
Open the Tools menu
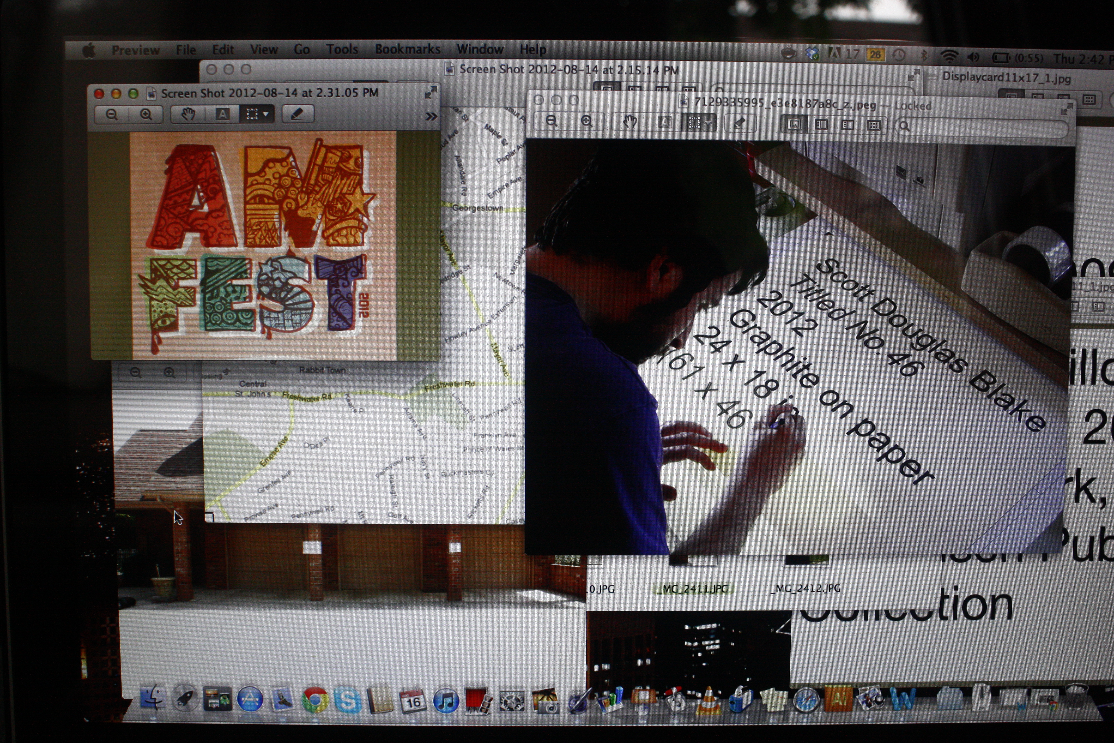(x=342, y=49)
